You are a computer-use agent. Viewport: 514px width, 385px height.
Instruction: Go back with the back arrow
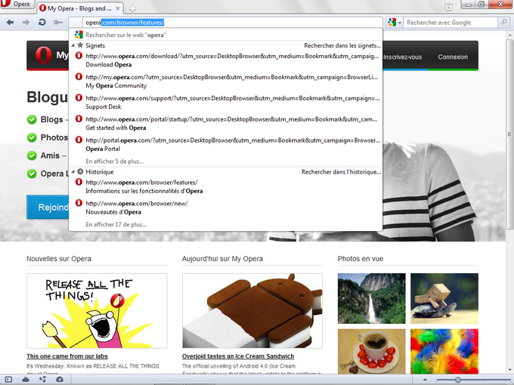tap(10, 22)
